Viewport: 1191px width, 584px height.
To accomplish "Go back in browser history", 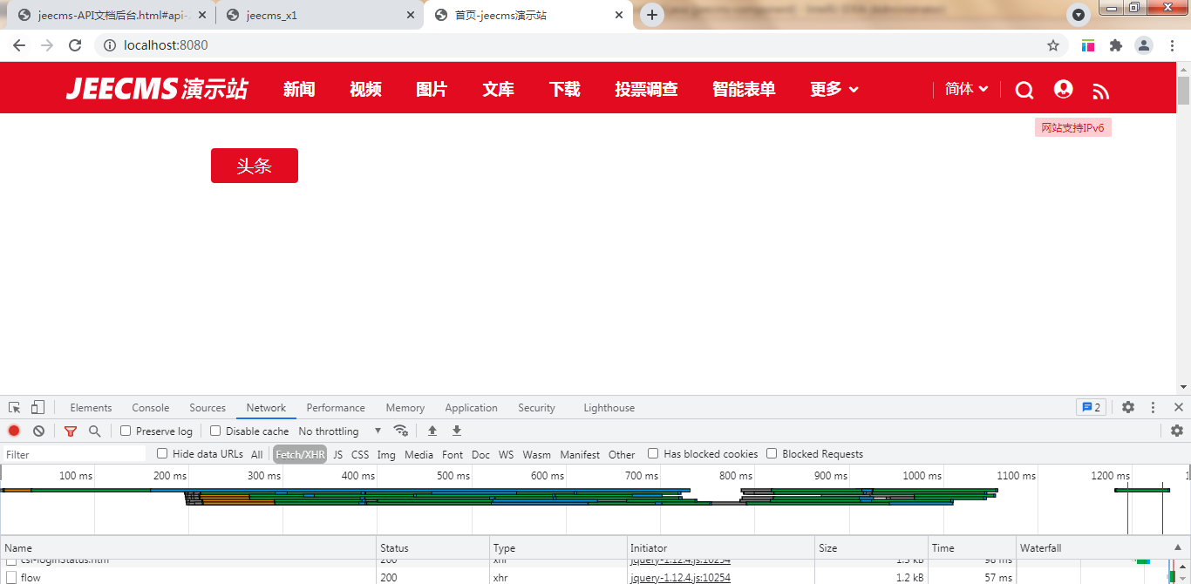I will pyautogui.click(x=20, y=45).
